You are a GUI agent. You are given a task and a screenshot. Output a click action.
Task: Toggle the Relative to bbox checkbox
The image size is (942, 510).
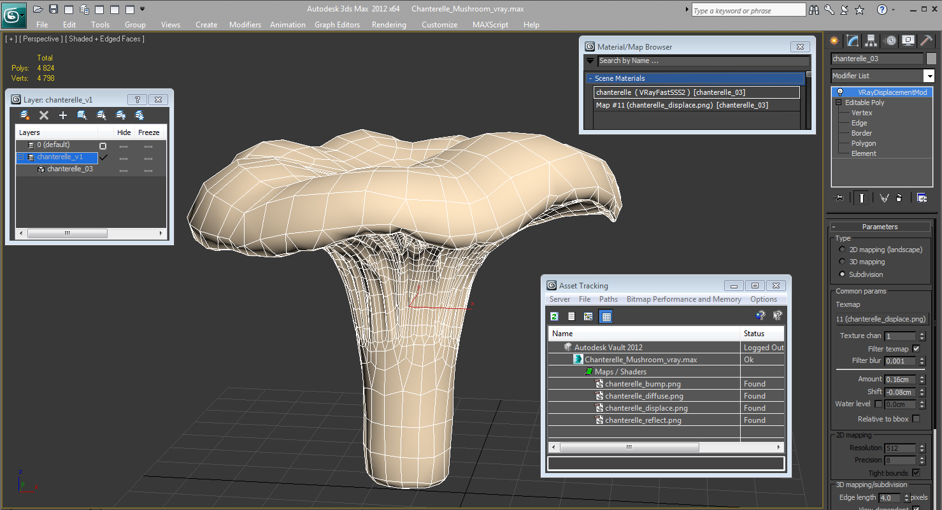[x=916, y=418]
